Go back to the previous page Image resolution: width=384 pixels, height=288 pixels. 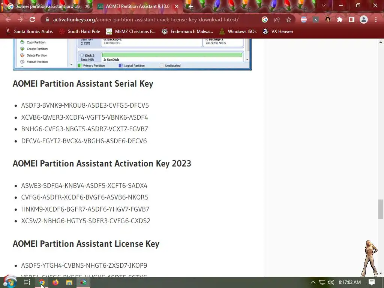point(8,19)
